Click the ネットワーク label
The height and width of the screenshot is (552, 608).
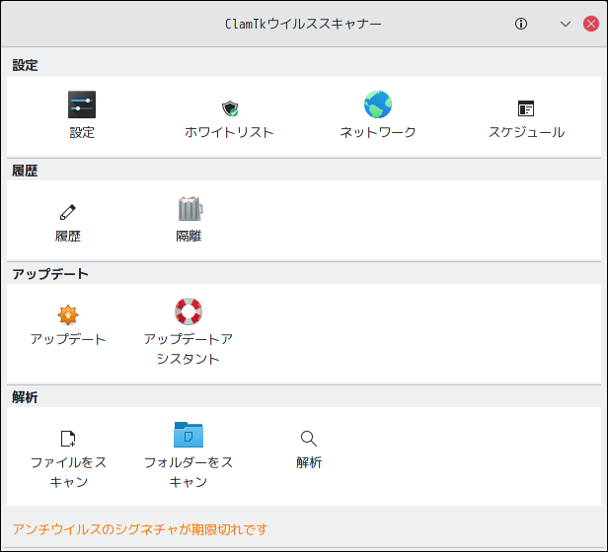pyautogui.click(x=378, y=132)
